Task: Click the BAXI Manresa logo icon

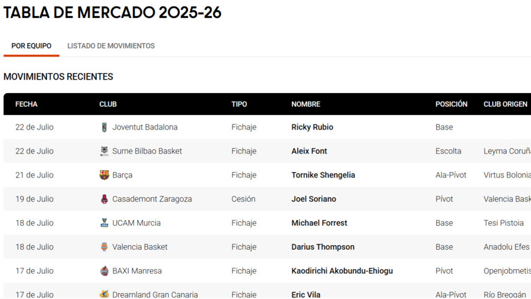Action: 104,271
